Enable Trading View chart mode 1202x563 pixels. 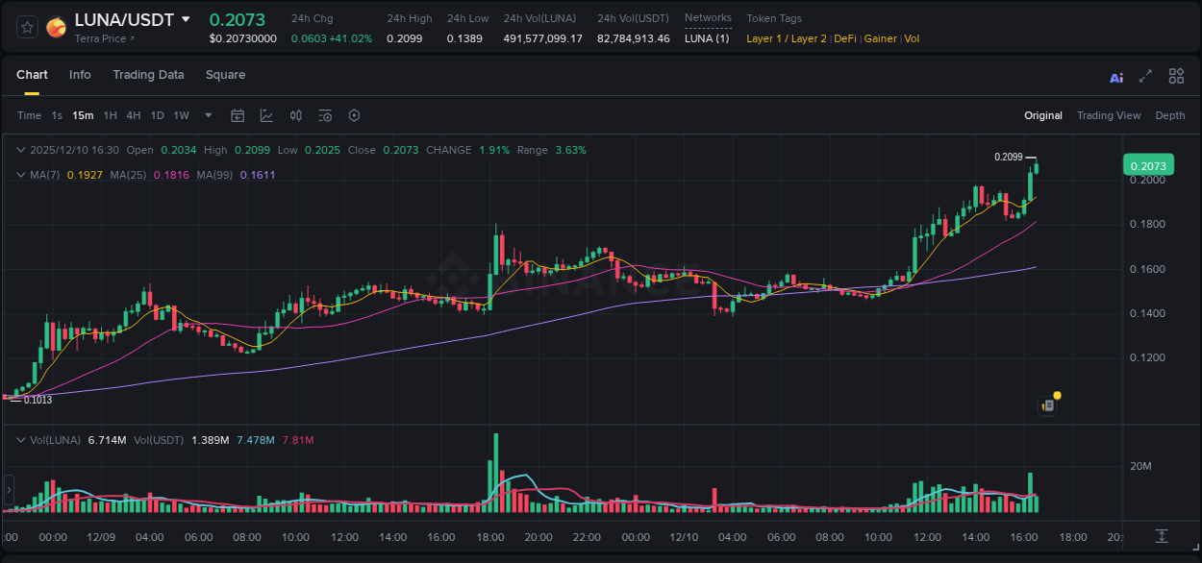[x=1109, y=115]
